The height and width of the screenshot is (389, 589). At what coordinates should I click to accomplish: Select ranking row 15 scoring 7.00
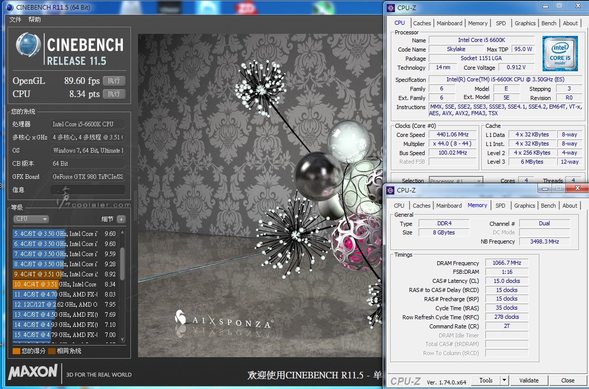(65, 335)
